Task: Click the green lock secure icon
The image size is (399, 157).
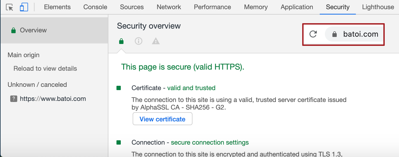Action: 121,41
